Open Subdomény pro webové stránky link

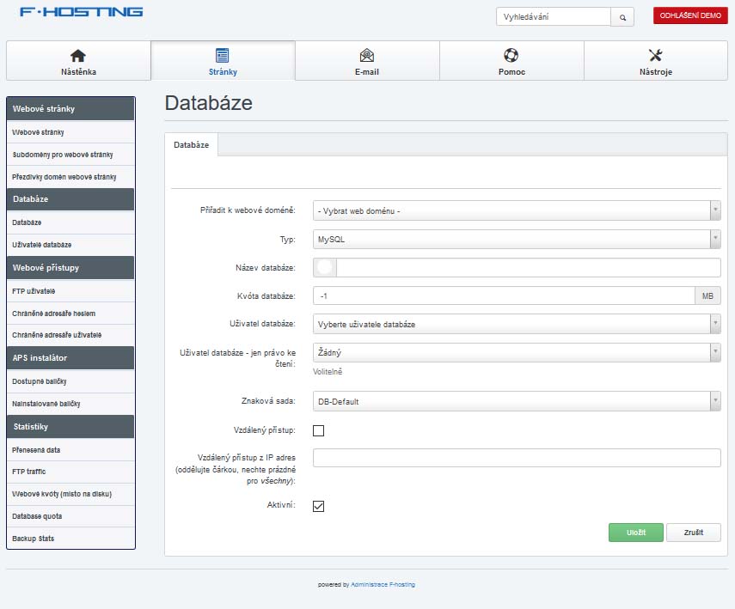coord(70,154)
